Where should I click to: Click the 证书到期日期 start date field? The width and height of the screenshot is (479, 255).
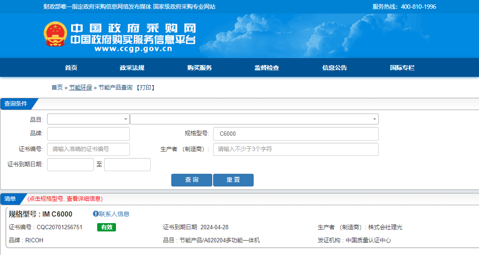70,164
